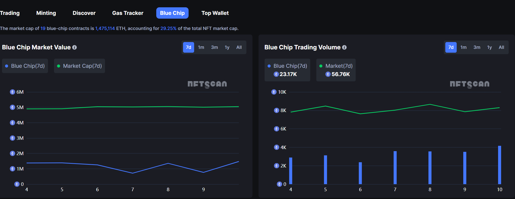Screen dimensions: 515x199
Task: Click the NFTScan watermark in Market Value chart
Action: pos(207,84)
